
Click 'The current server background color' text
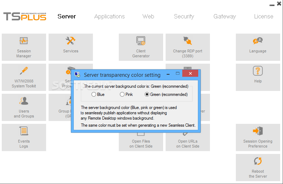click(136, 86)
